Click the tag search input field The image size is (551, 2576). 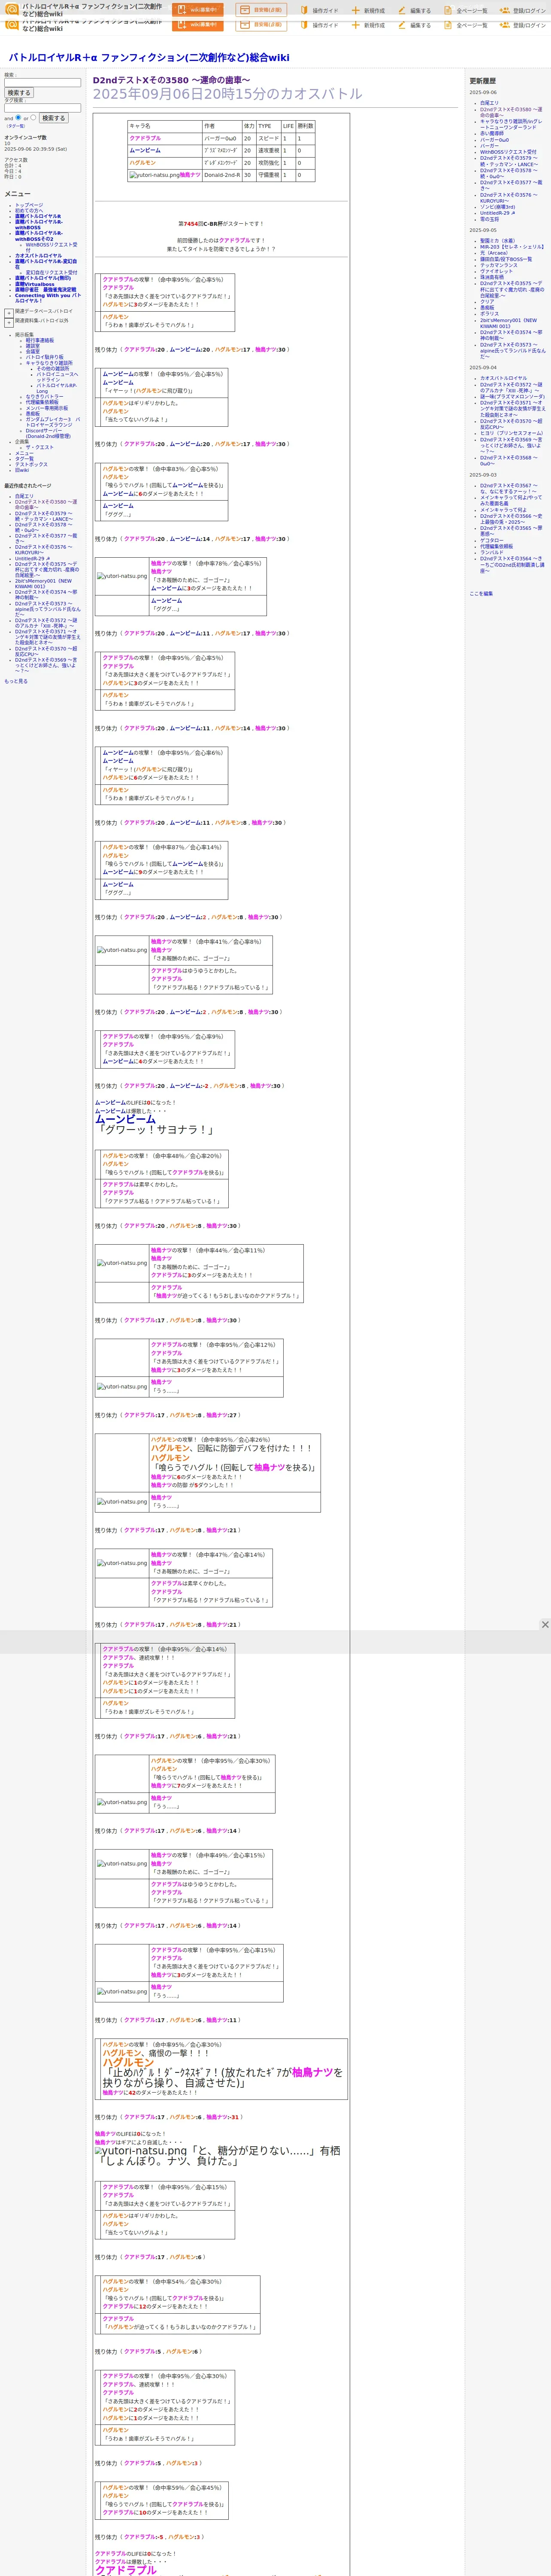42,108
